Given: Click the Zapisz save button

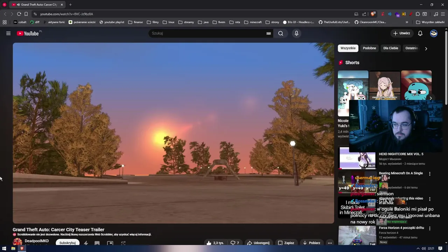Looking at the screenshot, I should tap(286, 243).
